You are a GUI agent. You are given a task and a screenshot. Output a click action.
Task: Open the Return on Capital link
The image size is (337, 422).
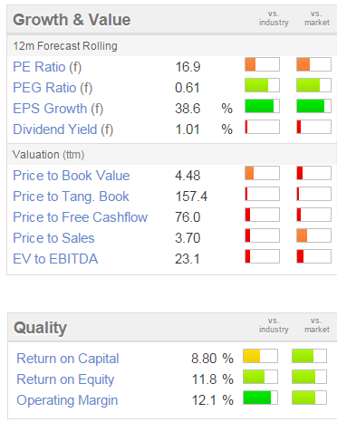point(68,359)
